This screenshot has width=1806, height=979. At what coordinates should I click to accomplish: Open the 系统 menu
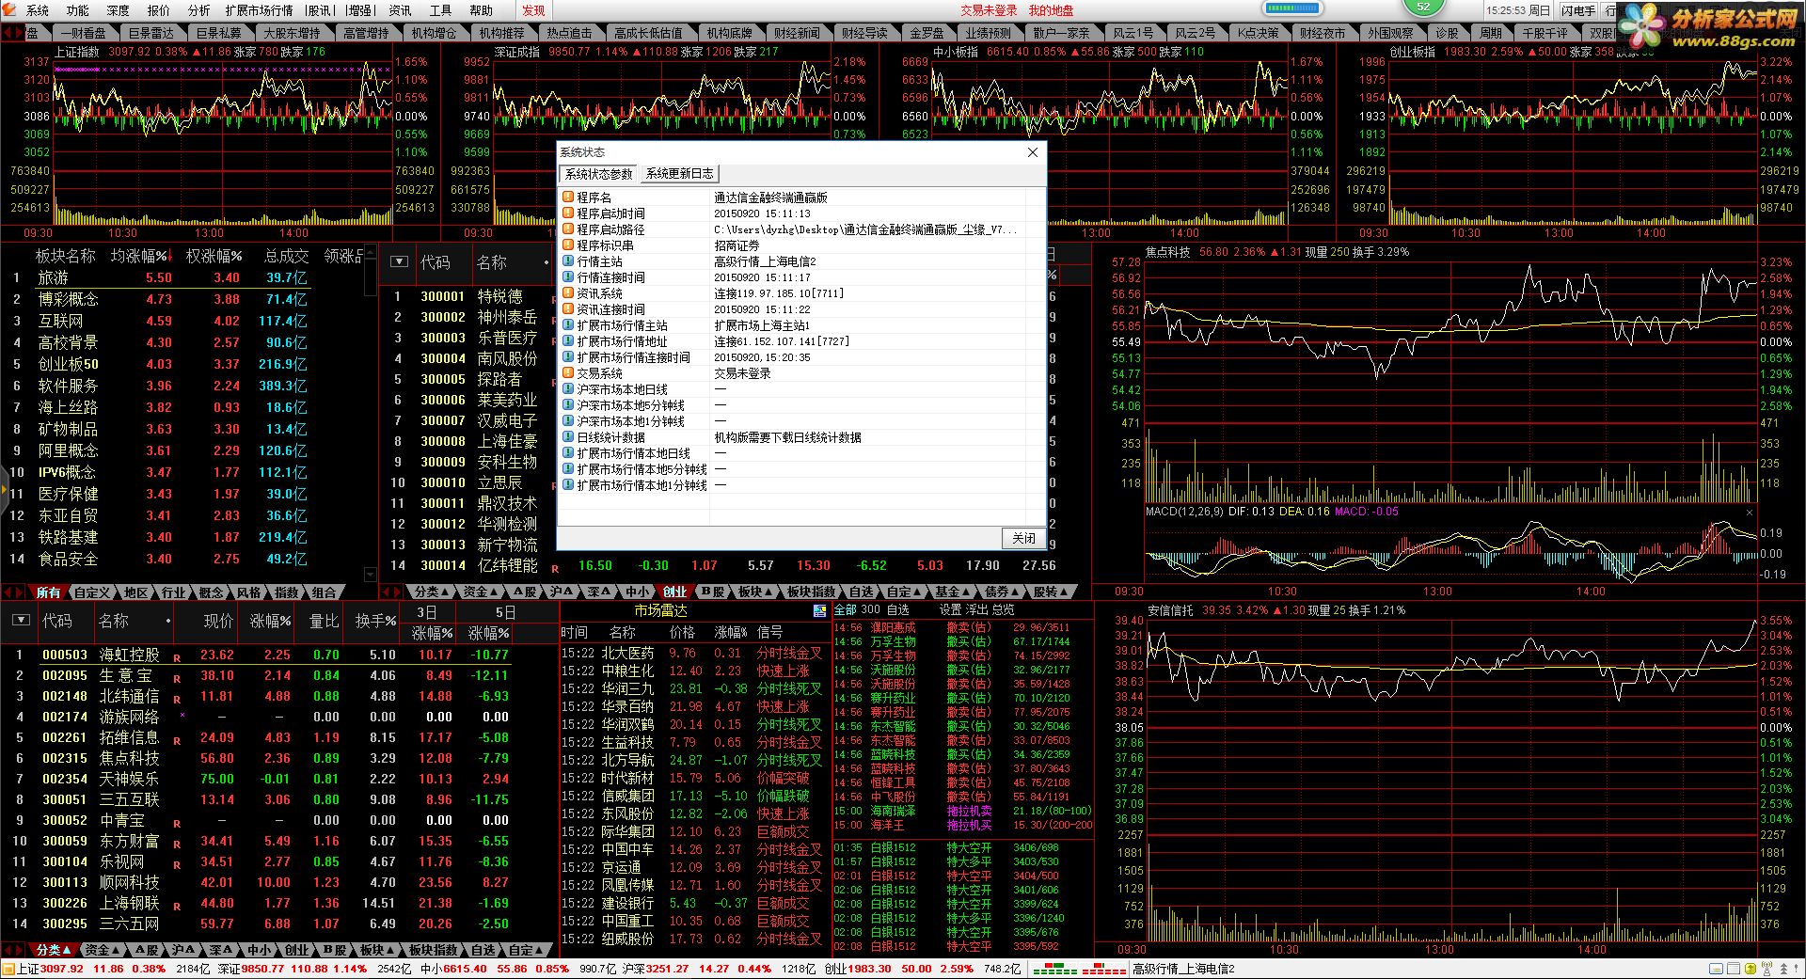pyautogui.click(x=38, y=10)
